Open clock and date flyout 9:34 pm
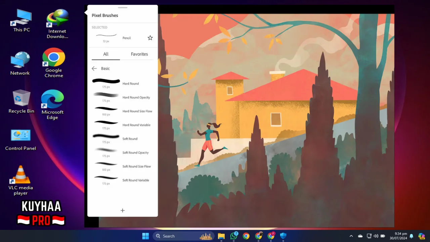 click(398, 236)
